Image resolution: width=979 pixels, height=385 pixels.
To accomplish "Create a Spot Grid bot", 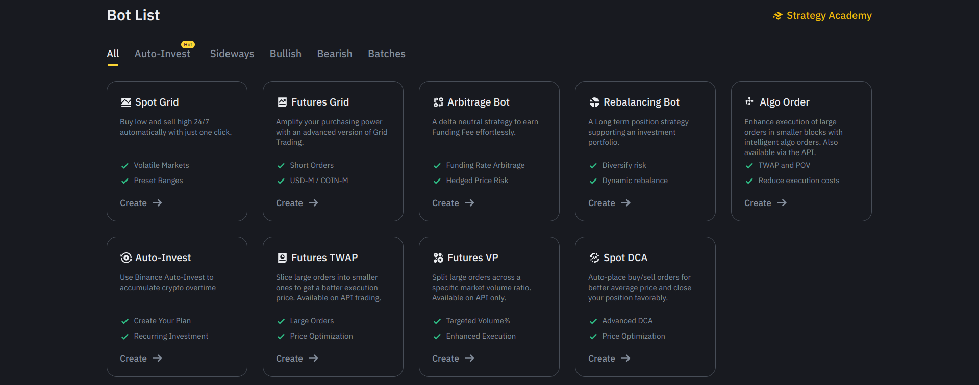I will point(141,203).
